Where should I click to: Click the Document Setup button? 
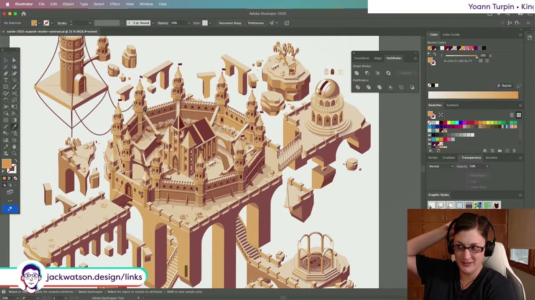[x=230, y=23]
